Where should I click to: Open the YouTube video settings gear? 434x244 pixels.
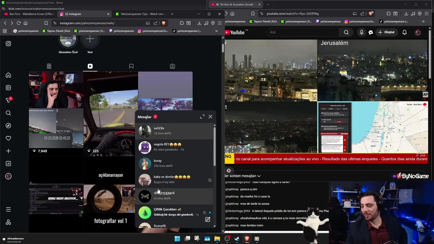pos(229,171)
